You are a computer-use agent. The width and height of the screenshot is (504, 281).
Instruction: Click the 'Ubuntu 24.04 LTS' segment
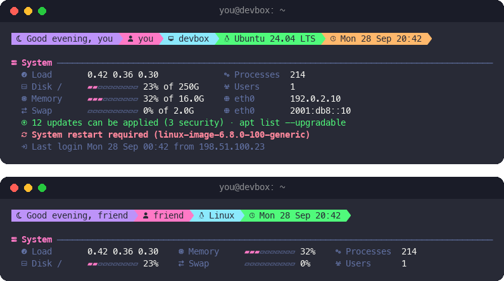point(270,39)
